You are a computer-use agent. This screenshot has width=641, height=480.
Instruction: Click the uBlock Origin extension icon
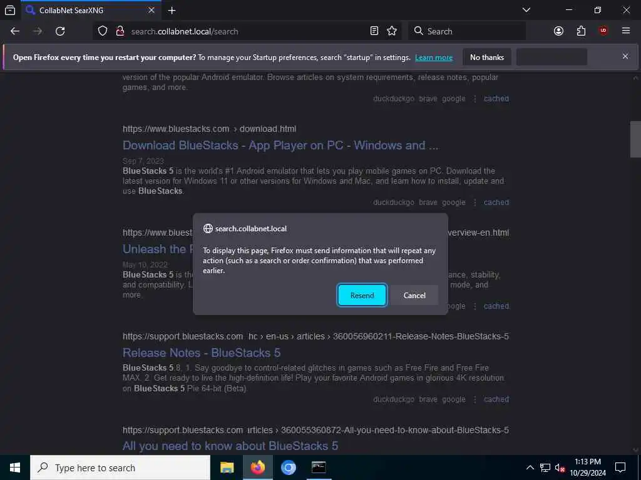point(603,31)
